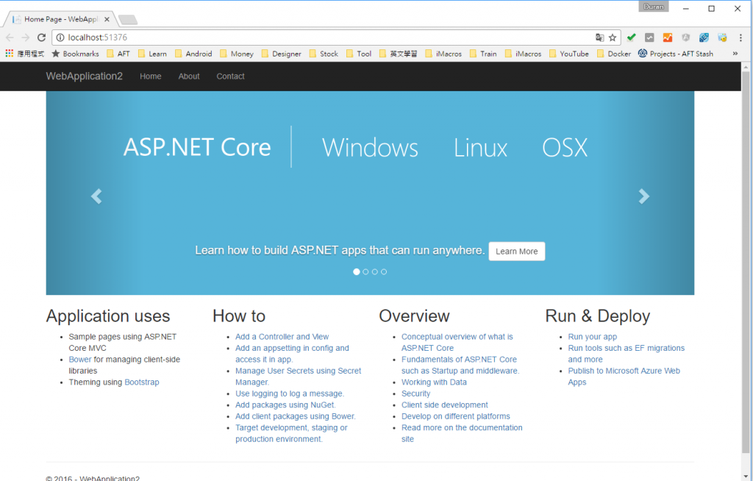Screen dimensions: 753x481
Task: Show previous carousel slide arrow
Action: [x=96, y=196]
